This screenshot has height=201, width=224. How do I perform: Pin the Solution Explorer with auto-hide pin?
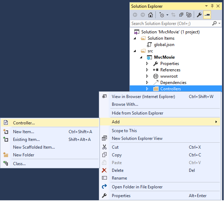tap(212, 6)
